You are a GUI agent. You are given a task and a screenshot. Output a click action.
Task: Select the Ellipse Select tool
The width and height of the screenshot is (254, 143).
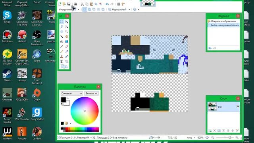pyautogui.click(x=62, y=32)
